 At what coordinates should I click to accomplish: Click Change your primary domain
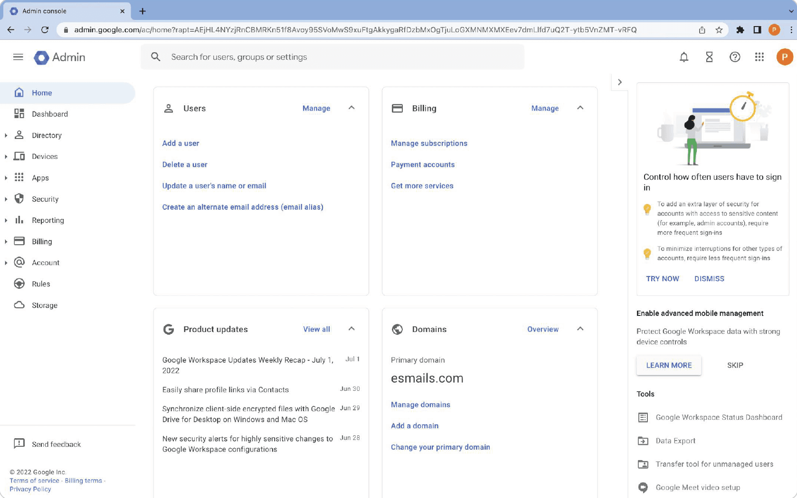440,447
